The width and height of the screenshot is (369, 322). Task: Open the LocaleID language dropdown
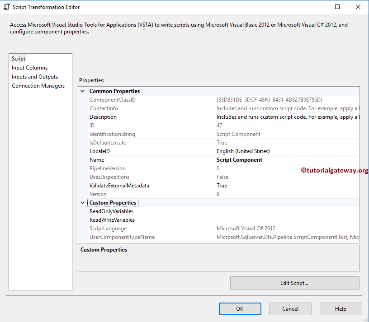point(271,151)
